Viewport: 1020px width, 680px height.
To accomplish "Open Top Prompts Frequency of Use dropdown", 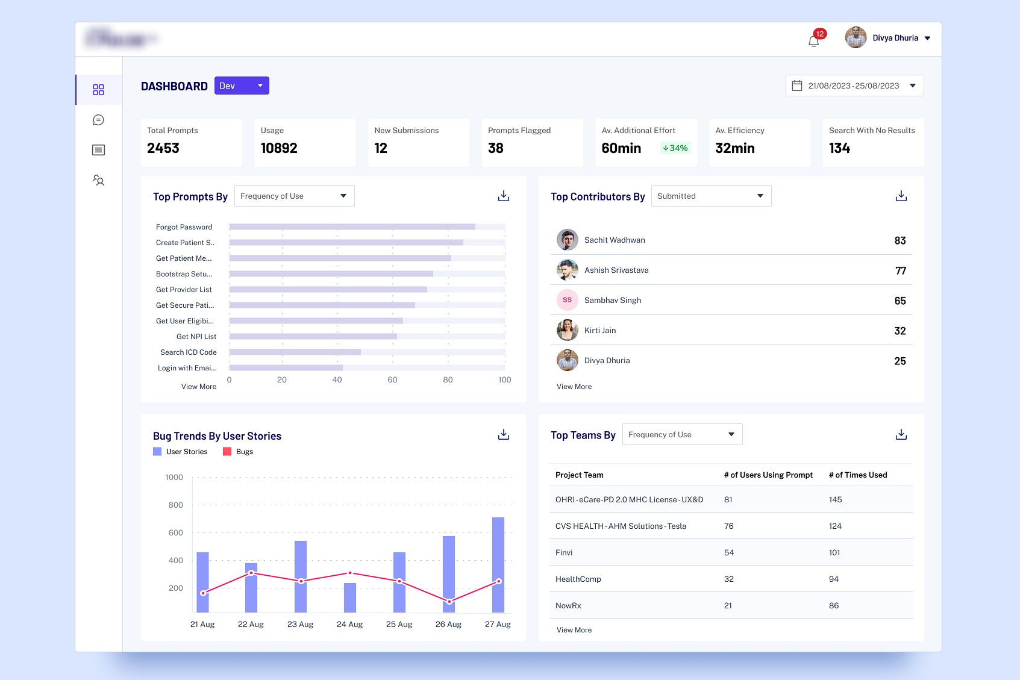I will (x=294, y=196).
